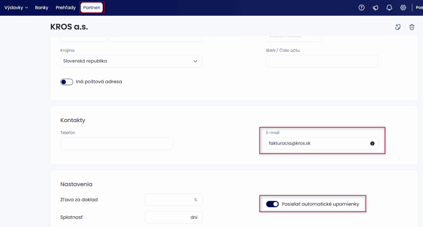Click the E-mail field with fakturacia@kros.sk
Screen dimensions: 423x227
tap(316, 143)
